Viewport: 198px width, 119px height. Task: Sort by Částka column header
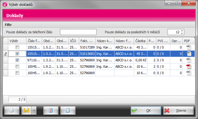pyautogui.click(x=140, y=41)
